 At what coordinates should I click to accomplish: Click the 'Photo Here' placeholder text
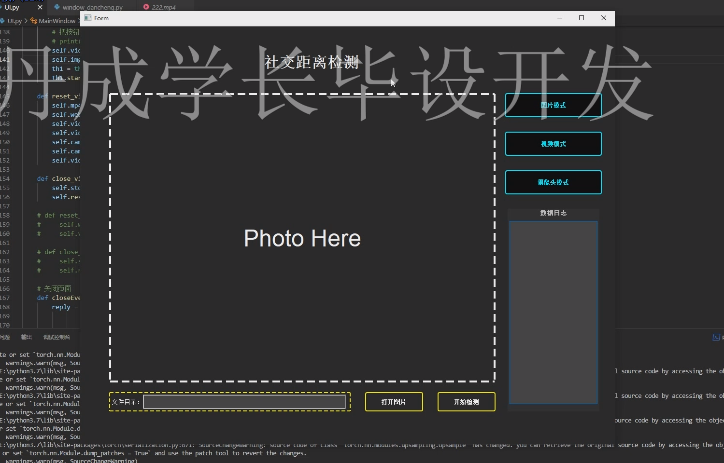[x=302, y=238]
